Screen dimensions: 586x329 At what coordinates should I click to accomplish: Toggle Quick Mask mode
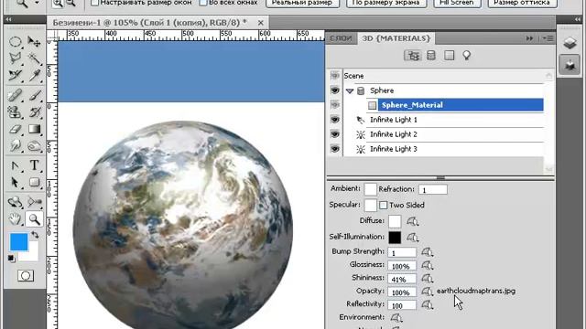pyautogui.click(x=26, y=276)
